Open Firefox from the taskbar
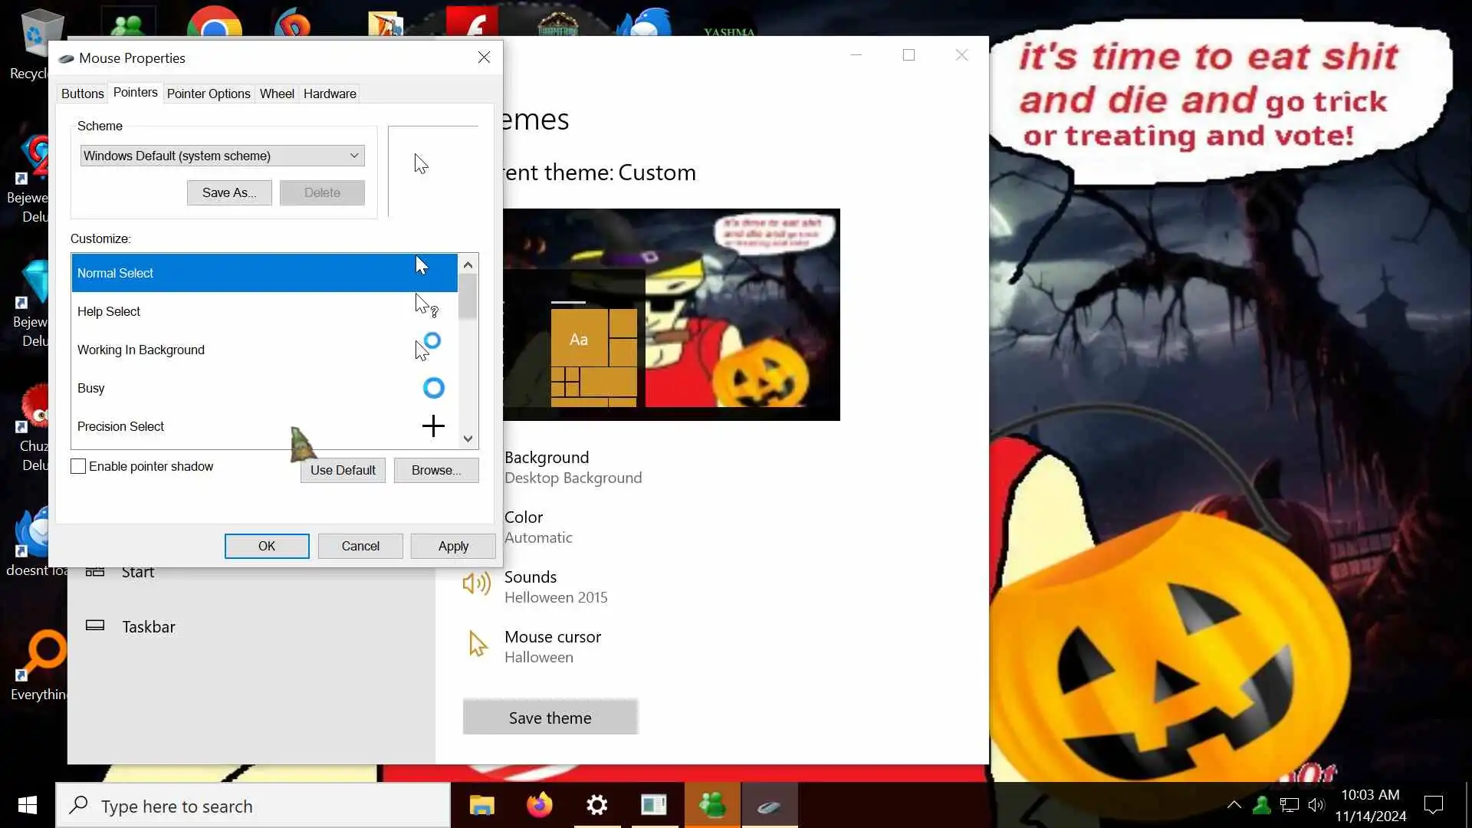Viewport: 1472px width, 828px height. [x=539, y=806]
